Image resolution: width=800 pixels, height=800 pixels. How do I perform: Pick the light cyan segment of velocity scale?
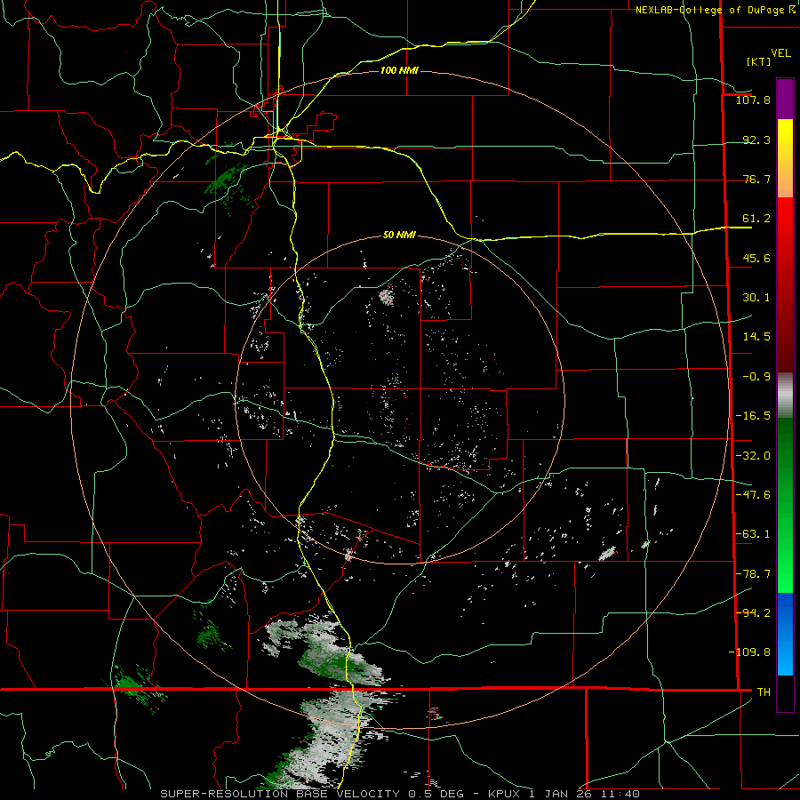(x=785, y=658)
